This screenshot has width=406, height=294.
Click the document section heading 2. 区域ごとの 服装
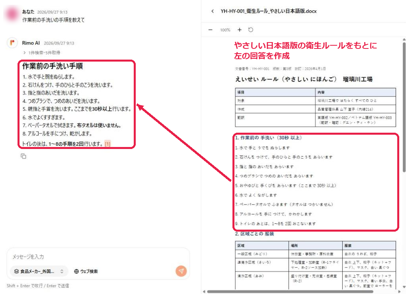click(x=254, y=234)
